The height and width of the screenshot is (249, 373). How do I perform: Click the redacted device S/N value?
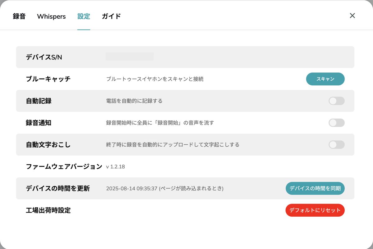tap(130, 57)
